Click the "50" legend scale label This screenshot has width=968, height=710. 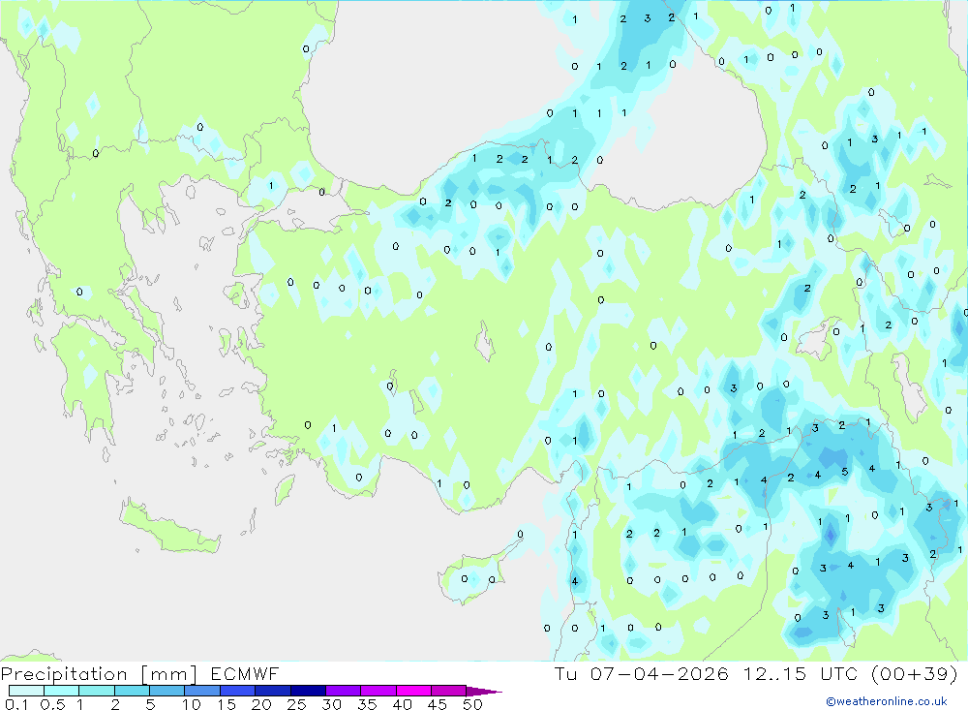coord(473,704)
